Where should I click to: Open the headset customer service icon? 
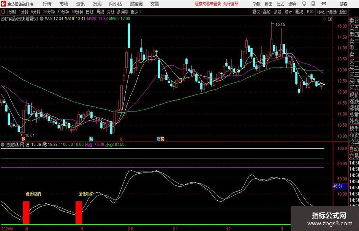(x=304, y=4)
